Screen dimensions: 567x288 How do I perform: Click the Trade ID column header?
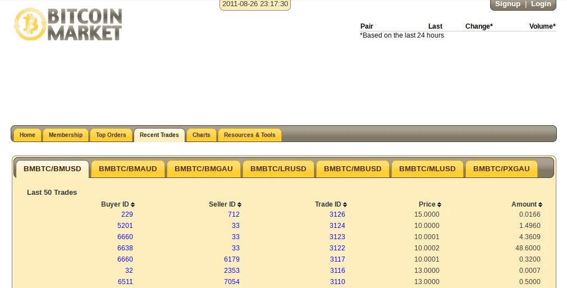(x=328, y=204)
